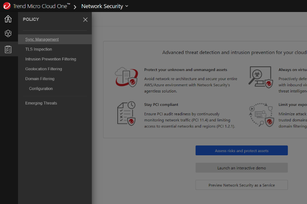The image size is (307, 204).
Task: Select Domain Filtering entry
Action: 40,79
